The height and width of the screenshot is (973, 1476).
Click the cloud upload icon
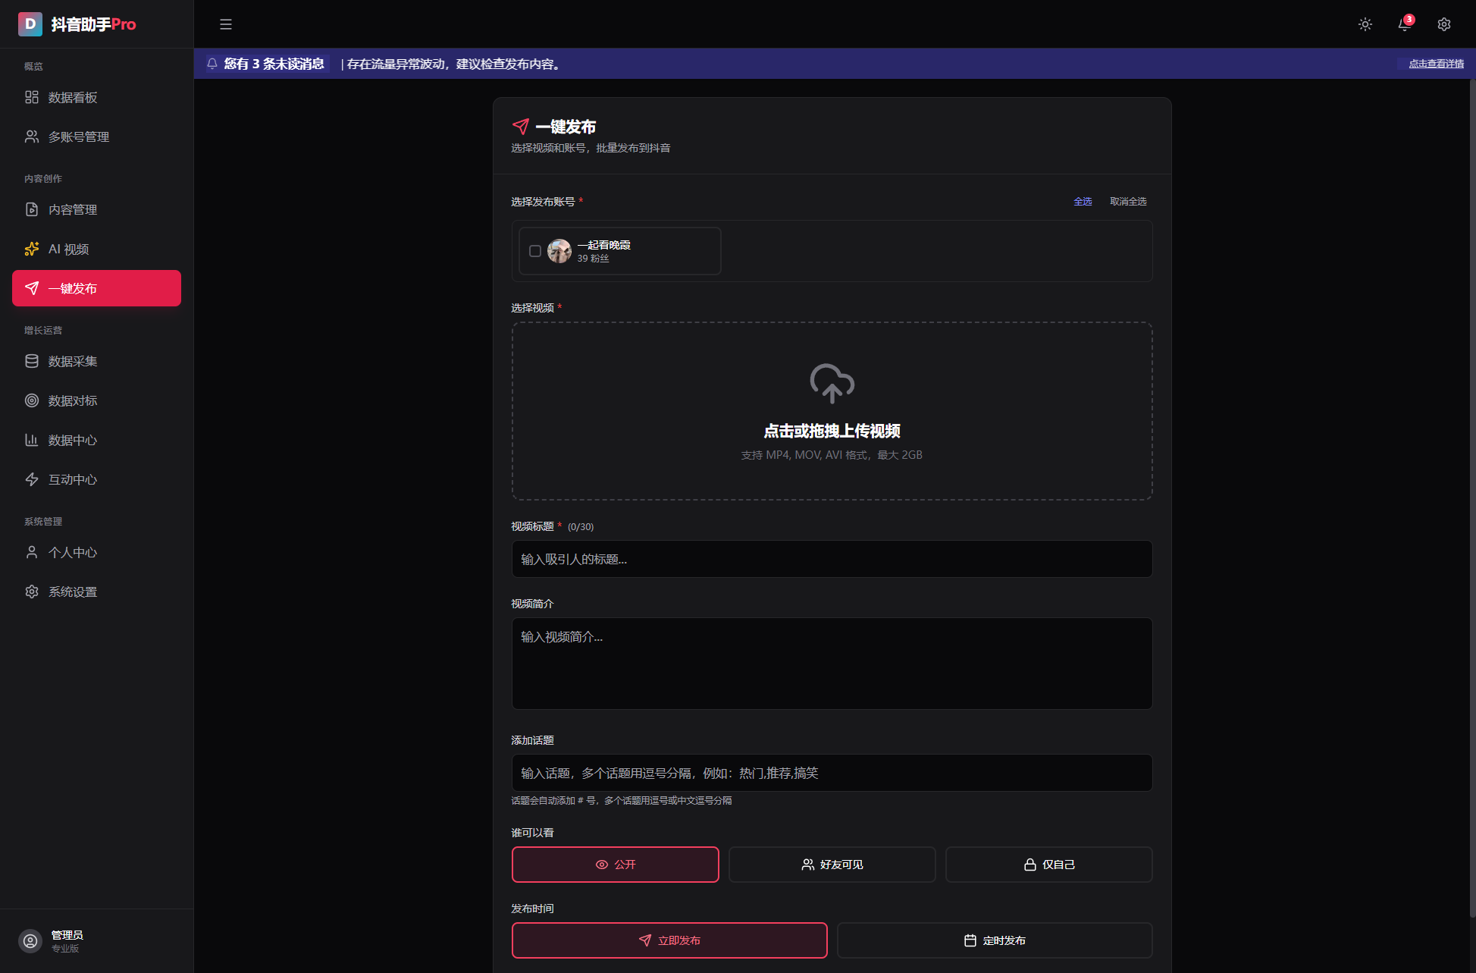pyautogui.click(x=832, y=383)
